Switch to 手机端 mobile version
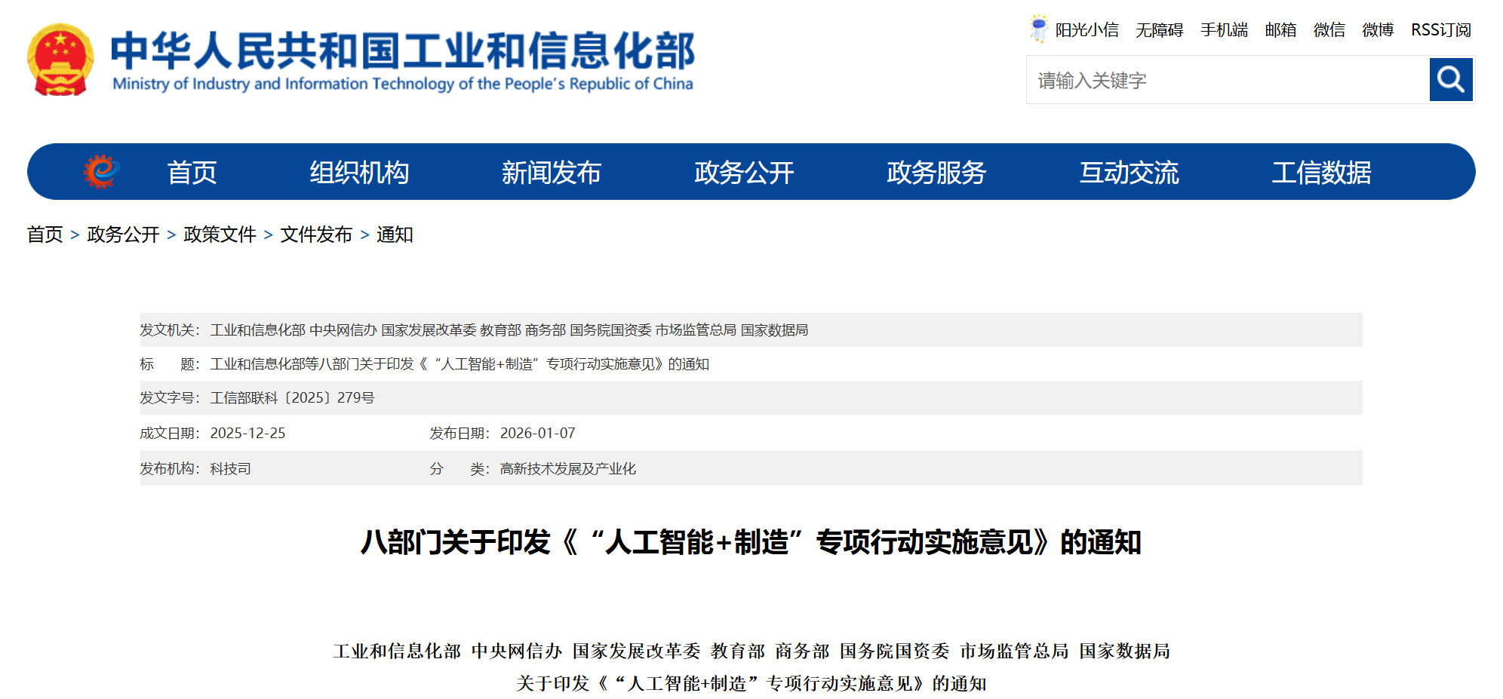 click(x=1224, y=30)
